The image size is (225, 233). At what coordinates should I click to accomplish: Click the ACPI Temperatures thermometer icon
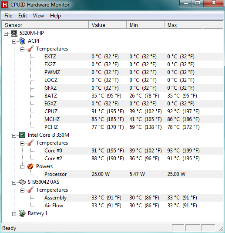click(30, 49)
